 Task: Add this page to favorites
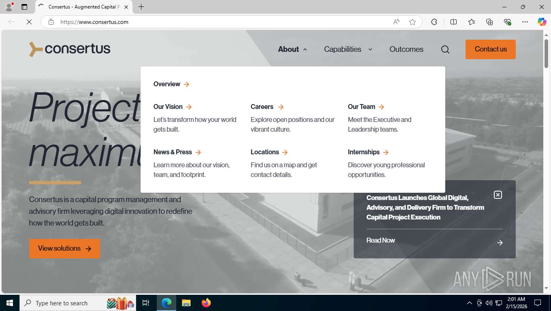tap(412, 22)
